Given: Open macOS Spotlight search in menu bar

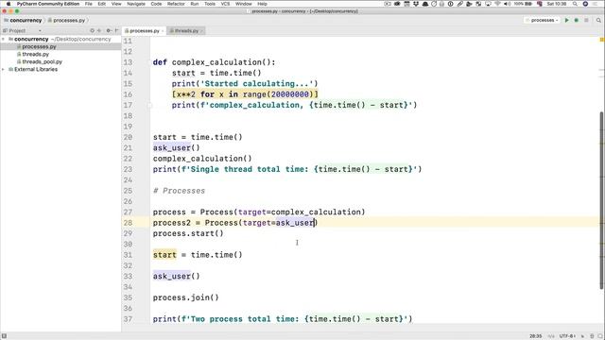Looking at the screenshot, I should pos(575,4).
